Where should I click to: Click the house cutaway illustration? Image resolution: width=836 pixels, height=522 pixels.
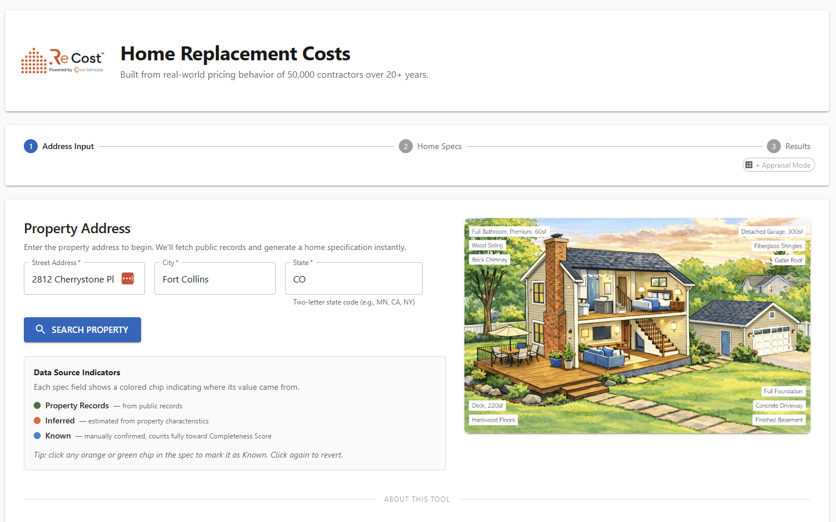[637, 325]
